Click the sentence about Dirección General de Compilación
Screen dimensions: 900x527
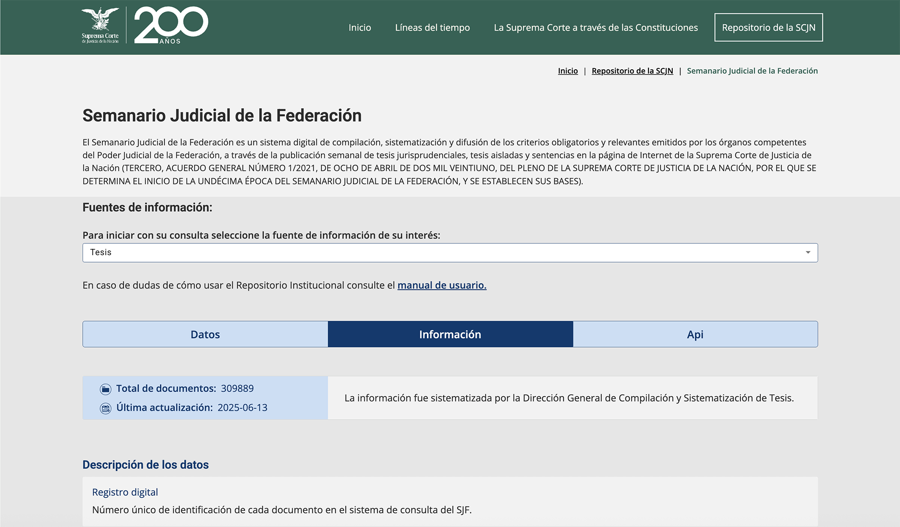click(569, 398)
